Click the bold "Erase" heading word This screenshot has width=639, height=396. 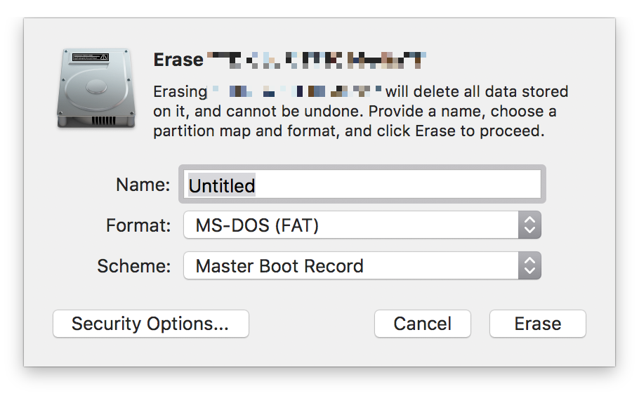coord(178,60)
